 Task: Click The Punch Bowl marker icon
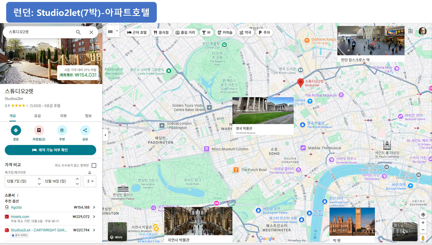click(x=236, y=170)
